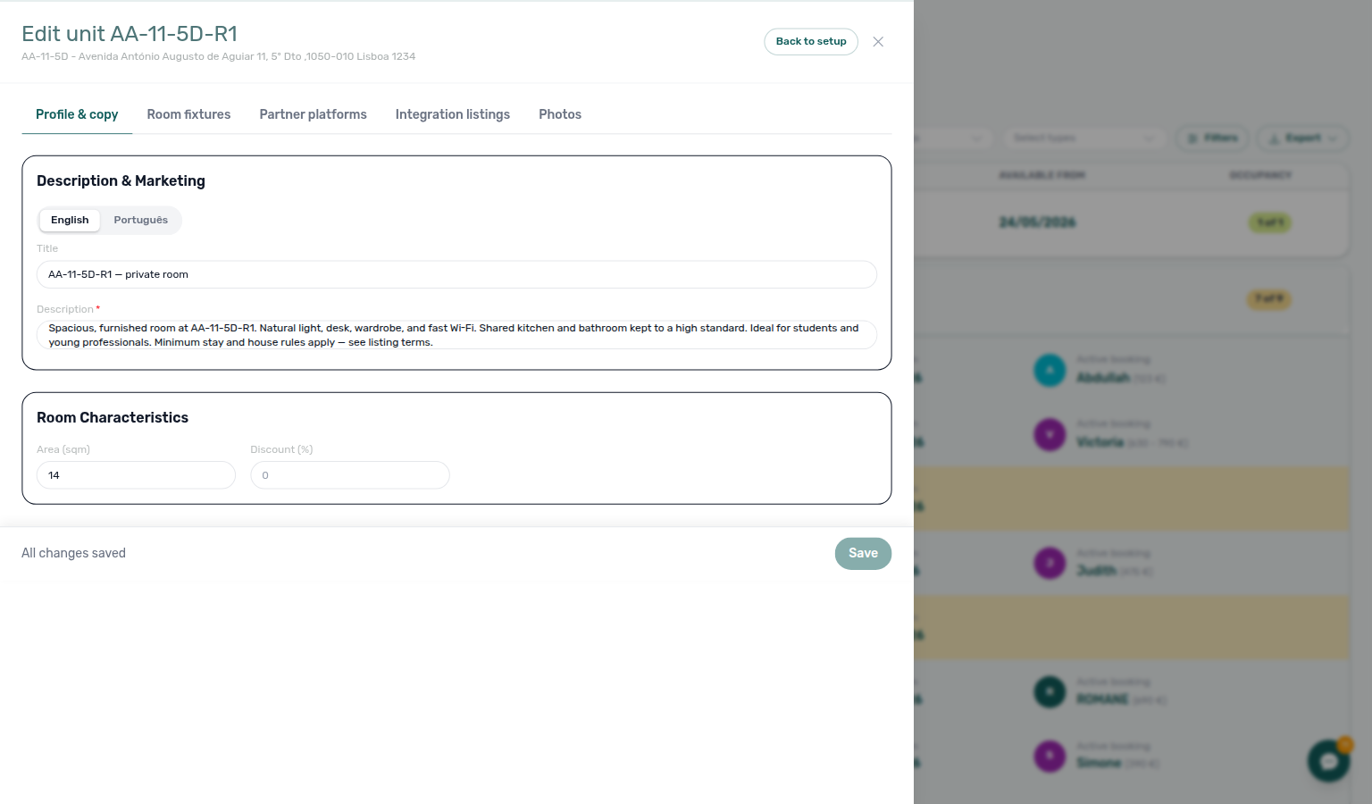This screenshot has width=1372, height=804.
Task: Open the Select types dropdown in background
Action: point(1083,138)
